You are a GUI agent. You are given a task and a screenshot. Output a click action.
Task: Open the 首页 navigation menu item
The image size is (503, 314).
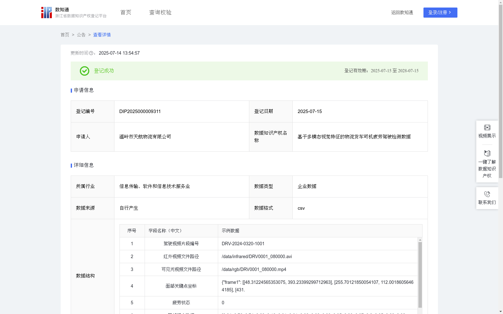tap(126, 13)
